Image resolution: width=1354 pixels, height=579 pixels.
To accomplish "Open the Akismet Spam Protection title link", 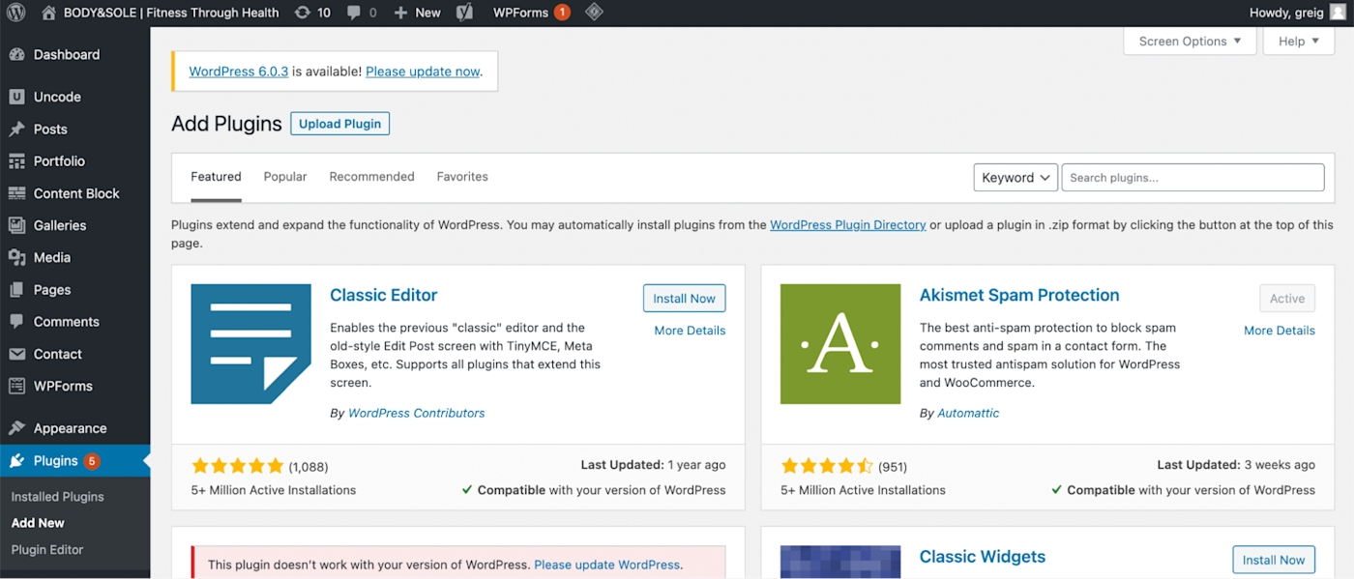I will [1019, 296].
